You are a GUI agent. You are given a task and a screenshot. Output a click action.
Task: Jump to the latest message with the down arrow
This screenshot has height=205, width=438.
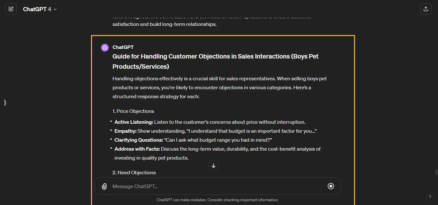(x=213, y=166)
